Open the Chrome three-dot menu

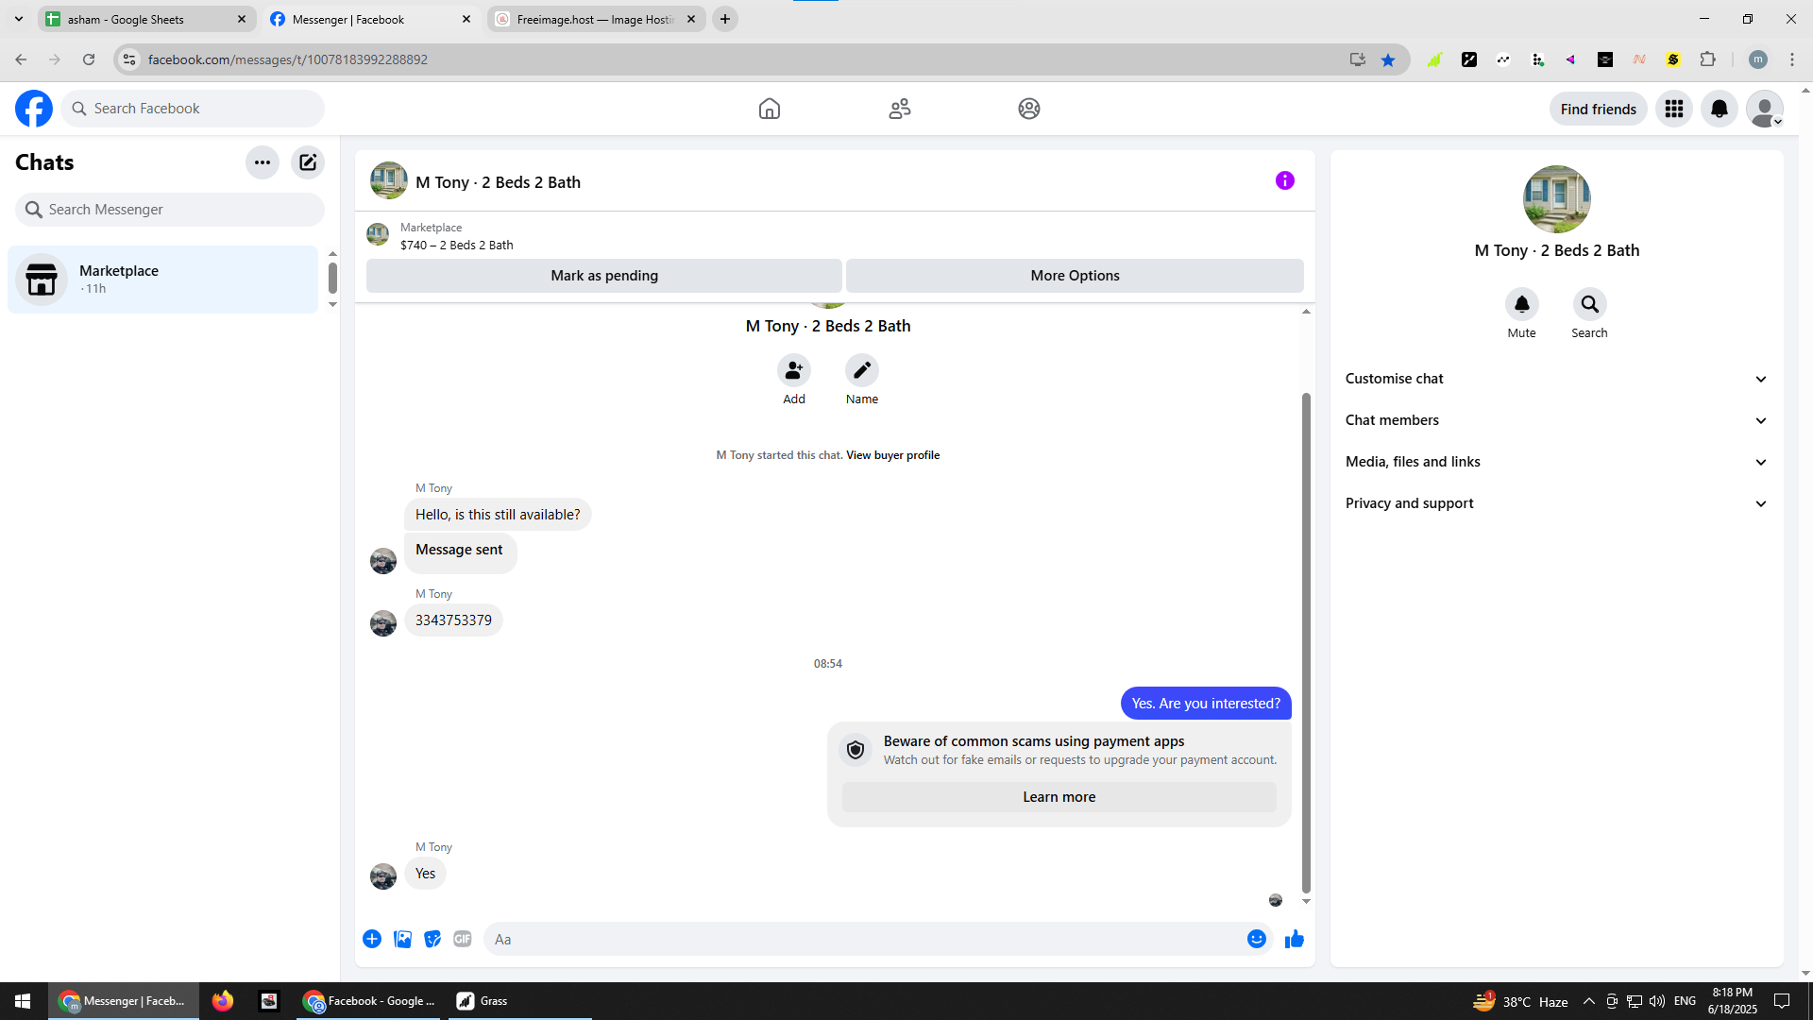(x=1792, y=59)
